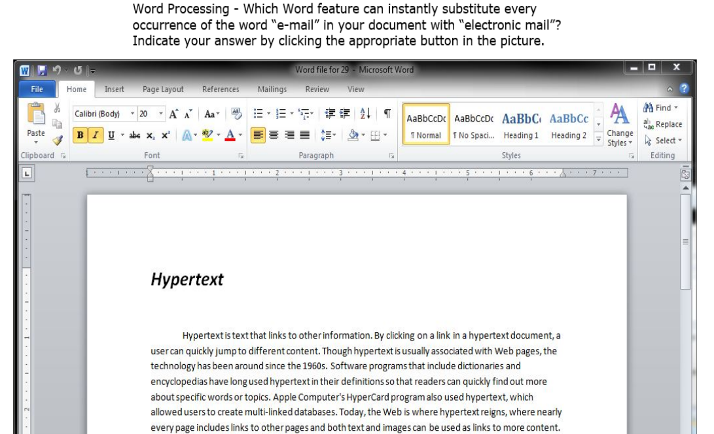The width and height of the screenshot is (714, 434).
Task: Click the Copy icon in Clipboard group
Action: (x=57, y=124)
